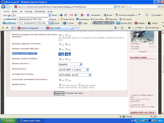
Task: Click the RSS feeds icon in command bar
Action: pos(122,28)
